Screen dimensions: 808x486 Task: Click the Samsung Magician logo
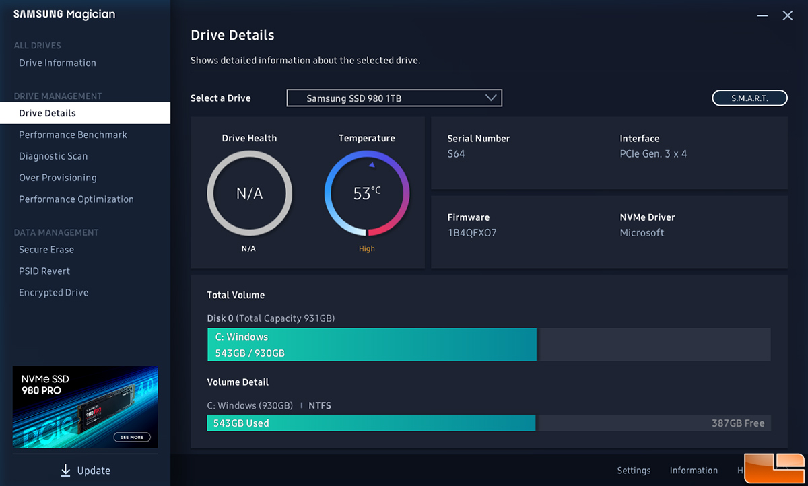coord(63,15)
